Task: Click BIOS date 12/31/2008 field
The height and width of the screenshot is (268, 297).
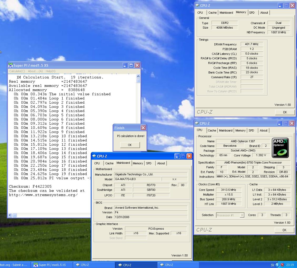Action: (x=151, y=217)
